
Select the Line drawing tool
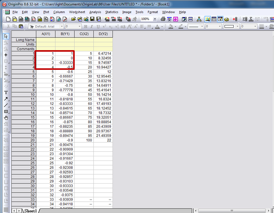point(6,105)
